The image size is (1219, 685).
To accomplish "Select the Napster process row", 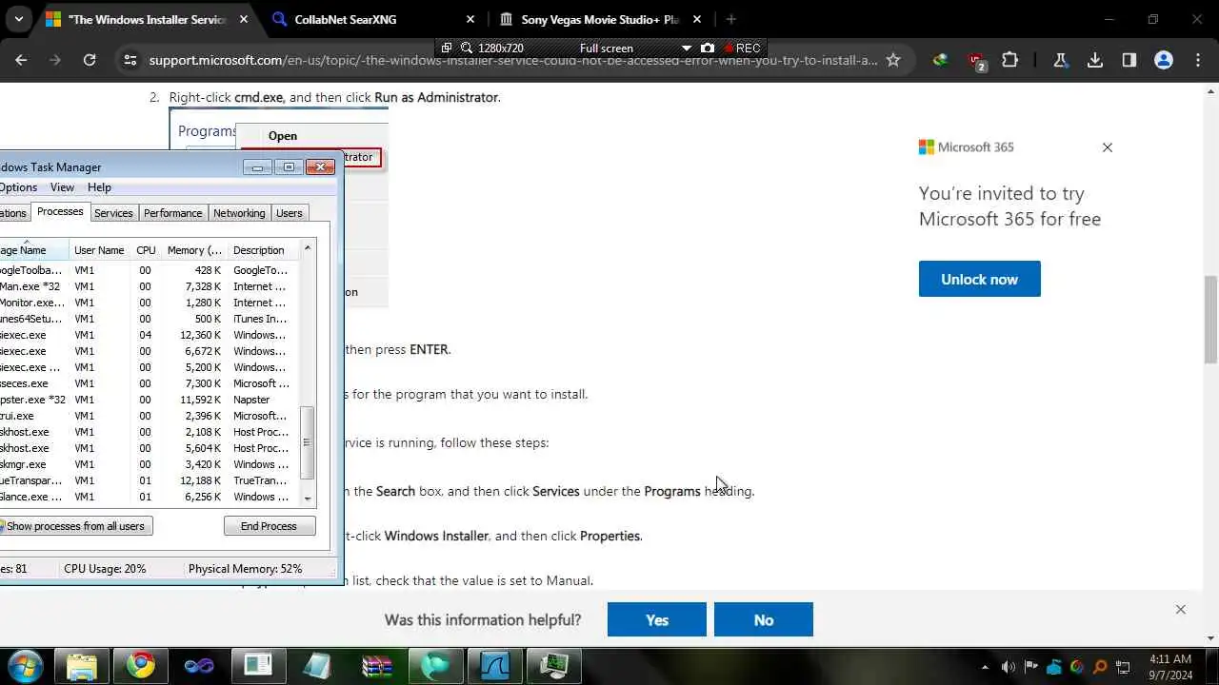I will tap(149, 400).
